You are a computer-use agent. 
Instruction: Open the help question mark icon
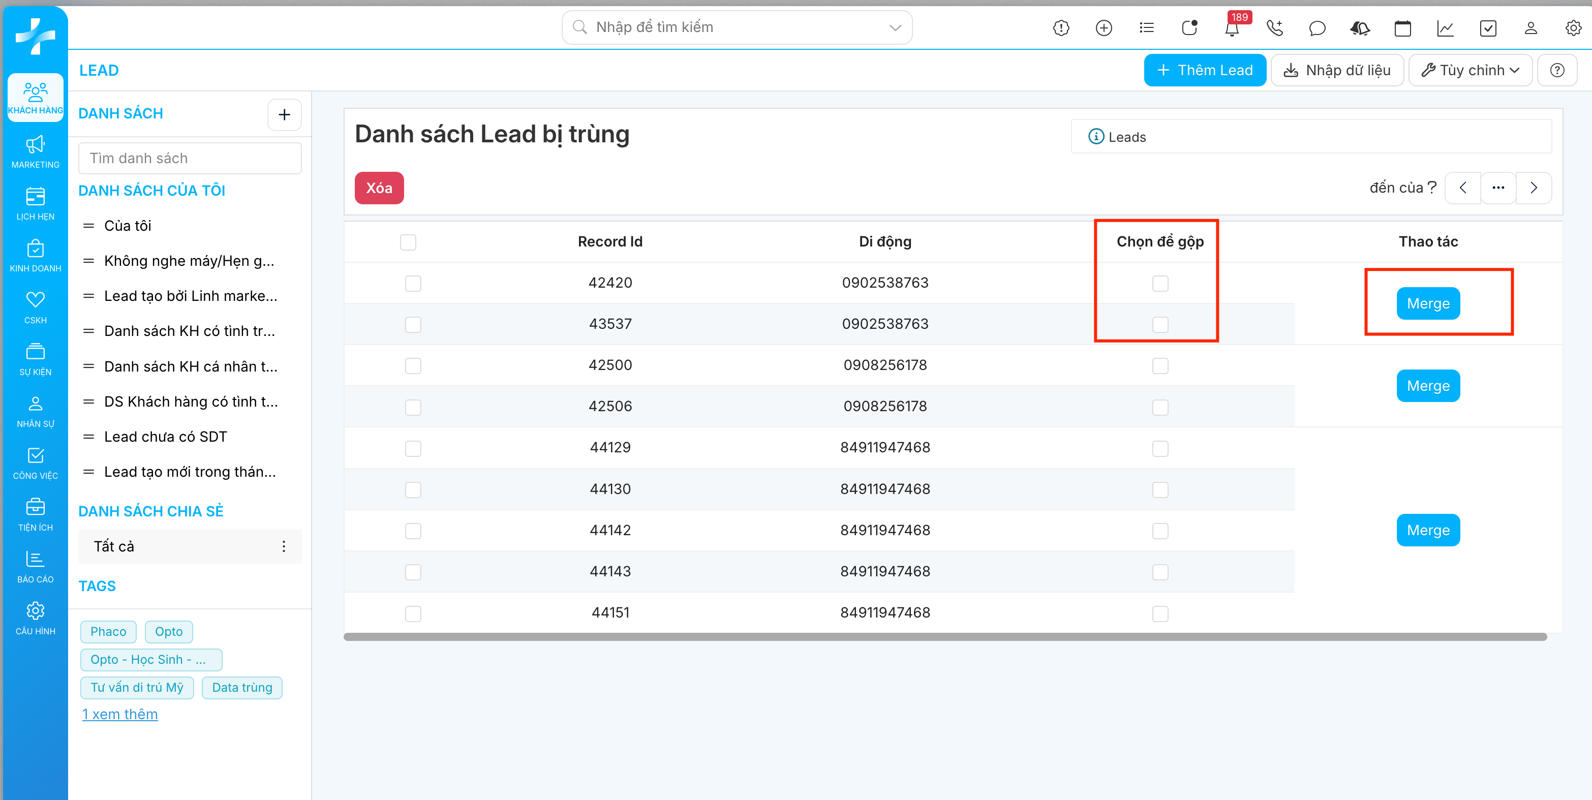(1557, 71)
